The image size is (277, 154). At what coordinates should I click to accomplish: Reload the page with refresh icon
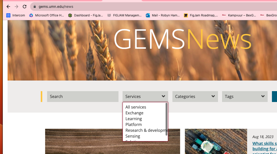pyautogui.click(x=25, y=7)
